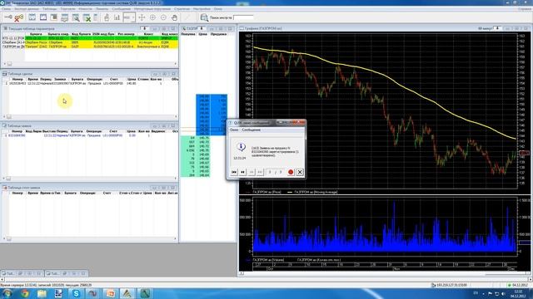Click the blue info bubble icon in dialog
This screenshot has height=299, width=533.
click(x=241, y=146)
